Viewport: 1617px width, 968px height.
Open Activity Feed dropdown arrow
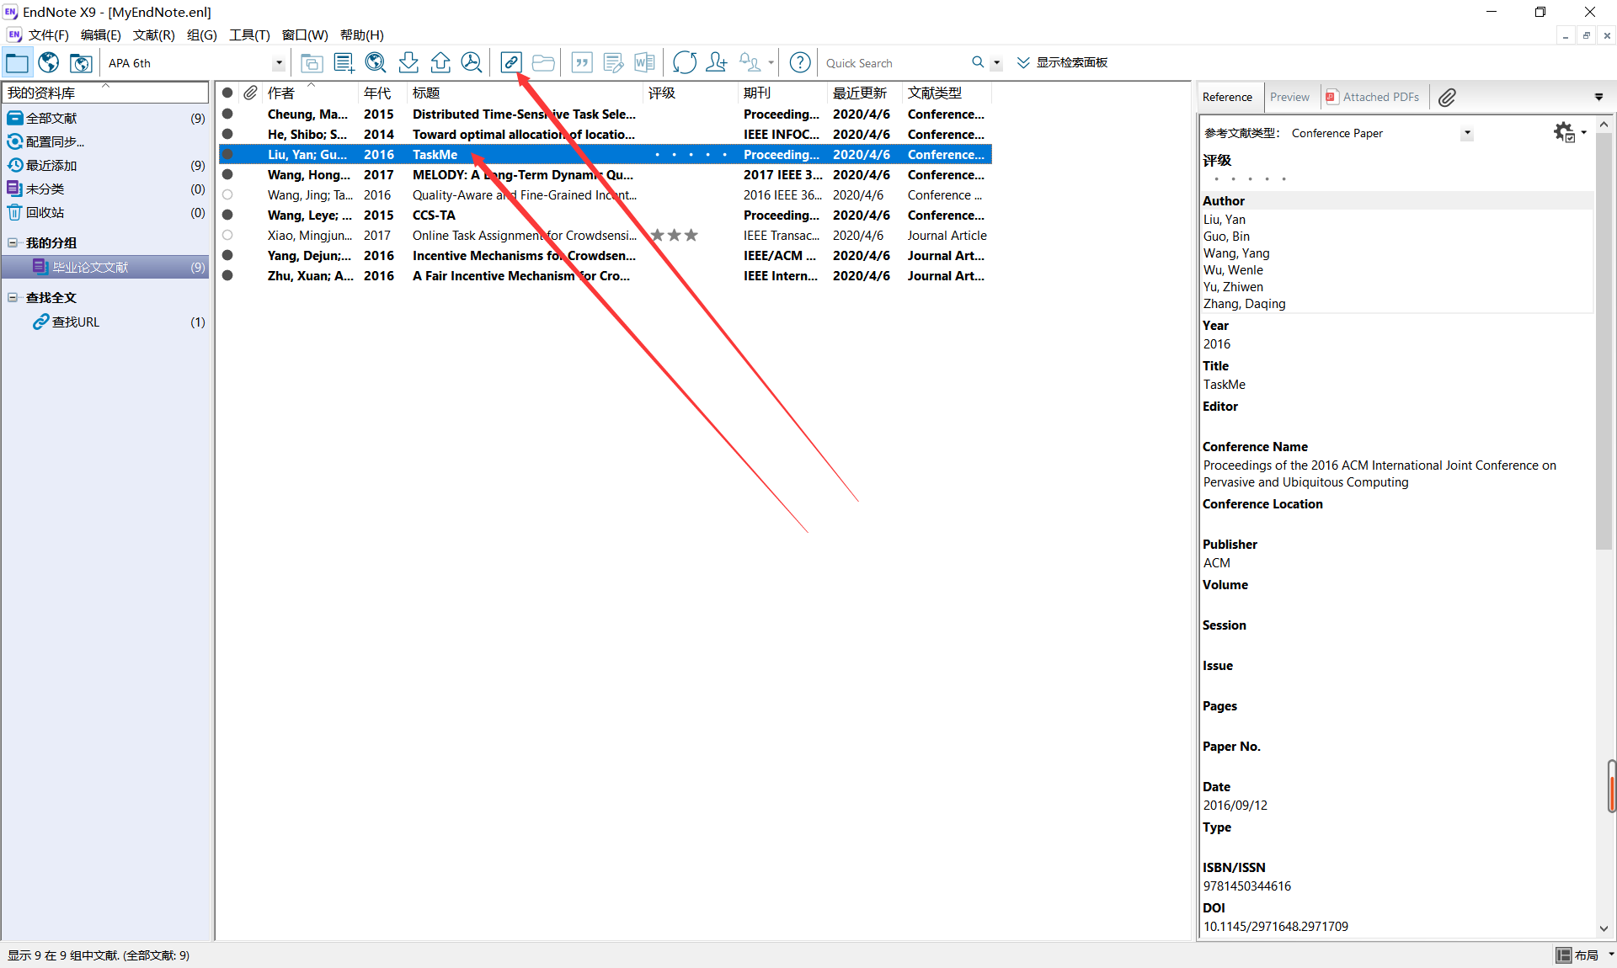pyautogui.click(x=771, y=62)
